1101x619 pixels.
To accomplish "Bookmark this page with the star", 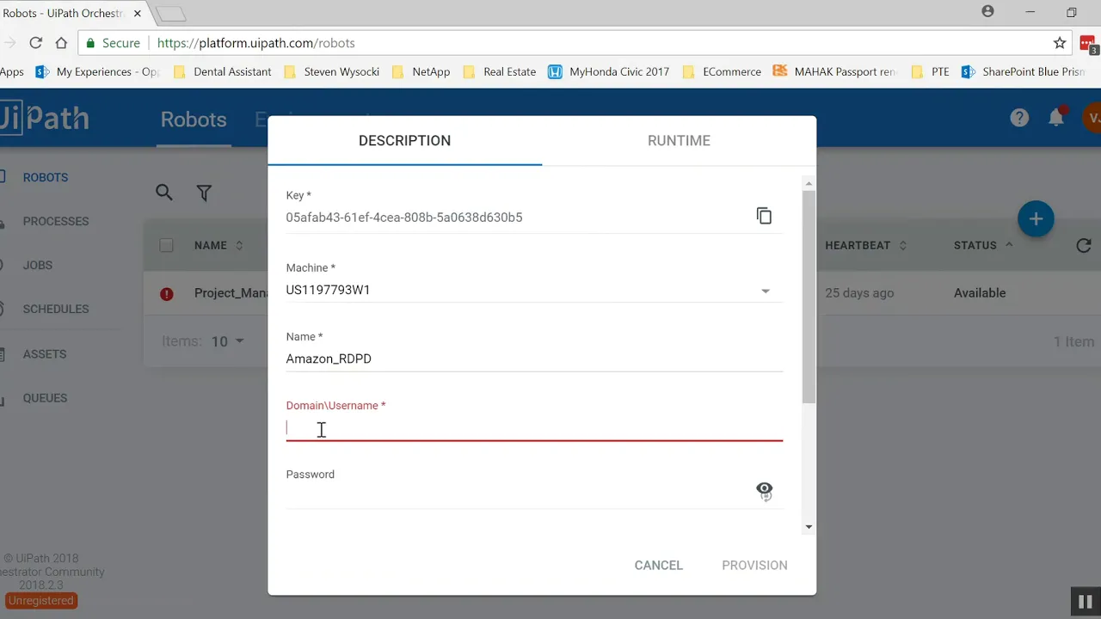I will point(1060,43).
